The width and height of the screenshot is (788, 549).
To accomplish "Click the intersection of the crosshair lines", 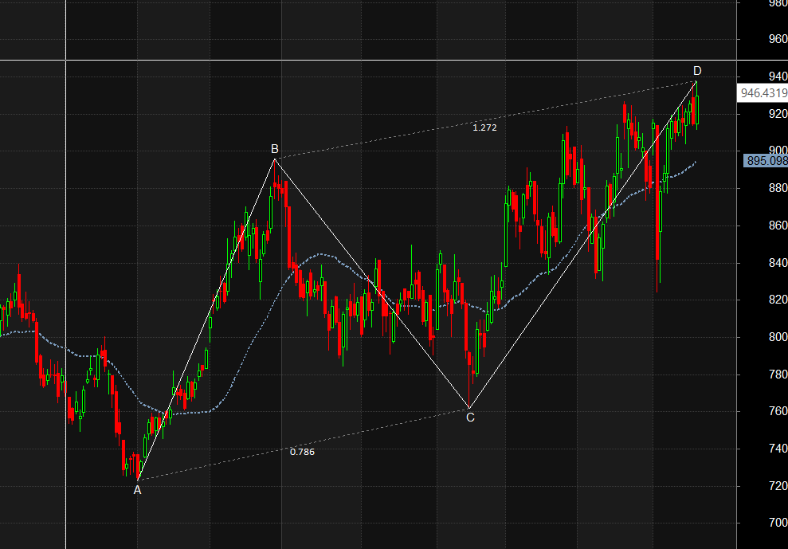I will click(x=65, y=60).
